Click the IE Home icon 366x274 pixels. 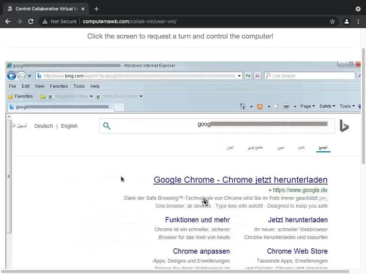[243, 106]
